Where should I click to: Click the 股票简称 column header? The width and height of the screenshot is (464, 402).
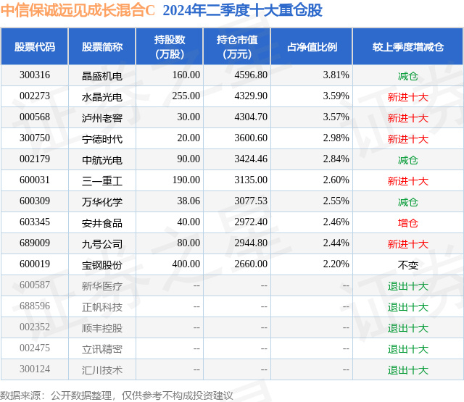coord(102,46)
